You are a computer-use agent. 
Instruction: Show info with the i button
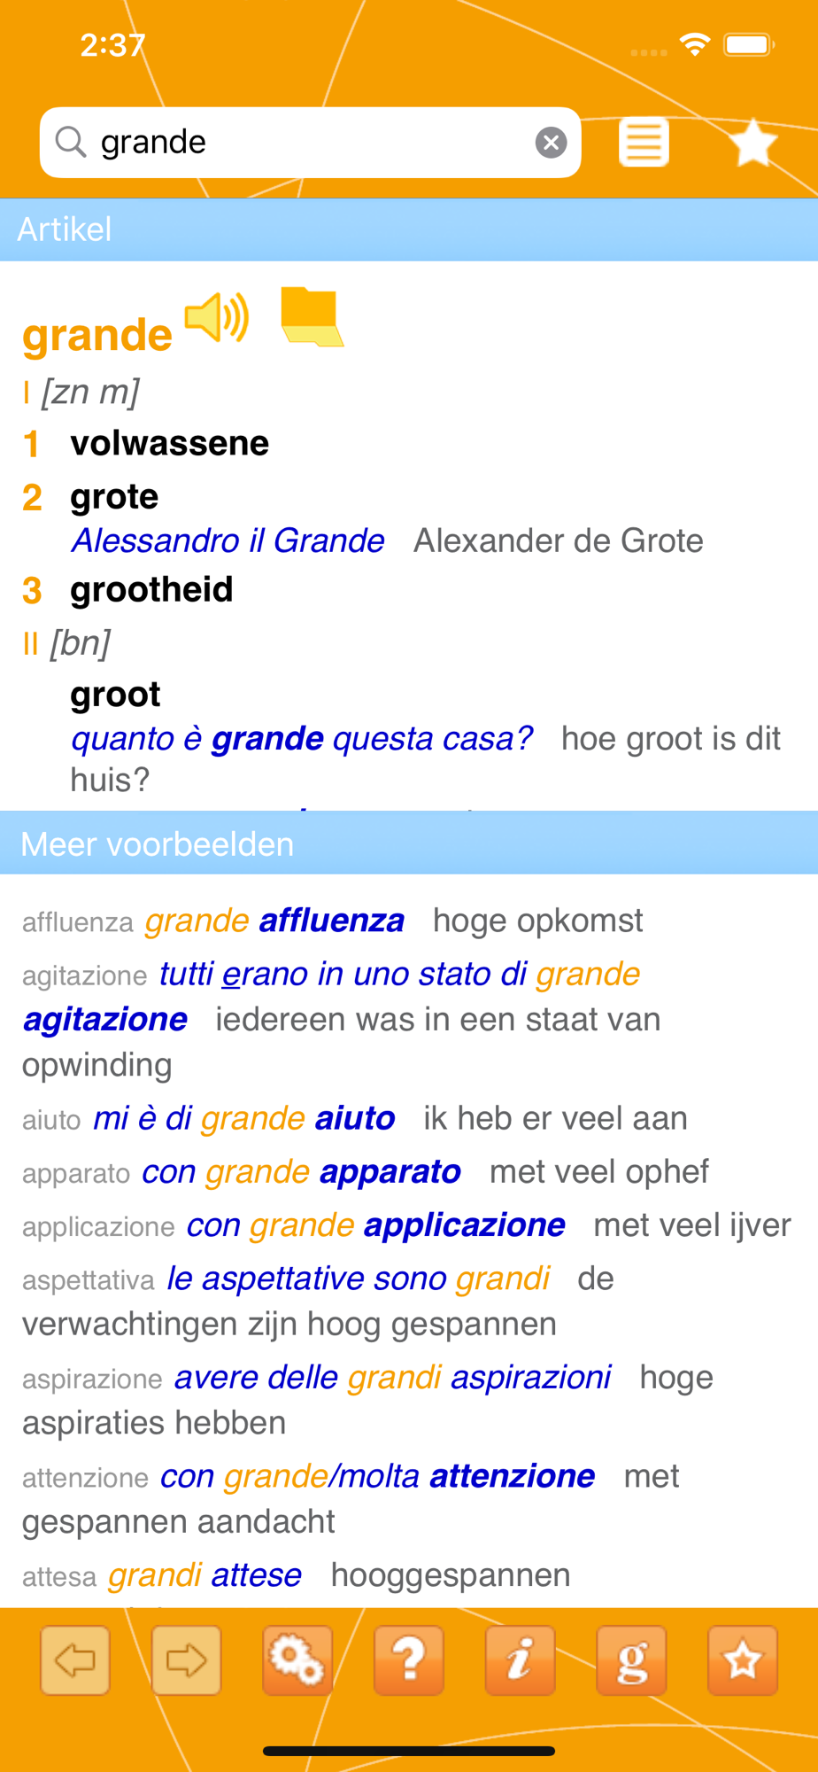click(x=520, y=1660)
